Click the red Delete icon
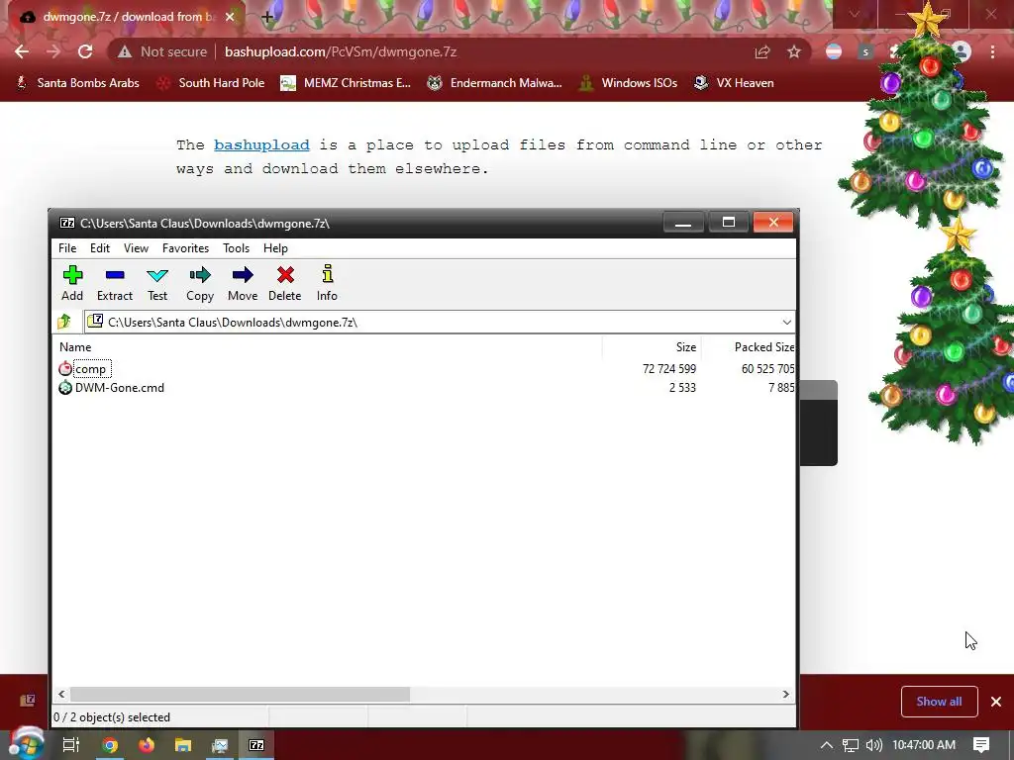Image resolution: width=1014 pixels, height=760 pixels. click(x=284, y=283)
